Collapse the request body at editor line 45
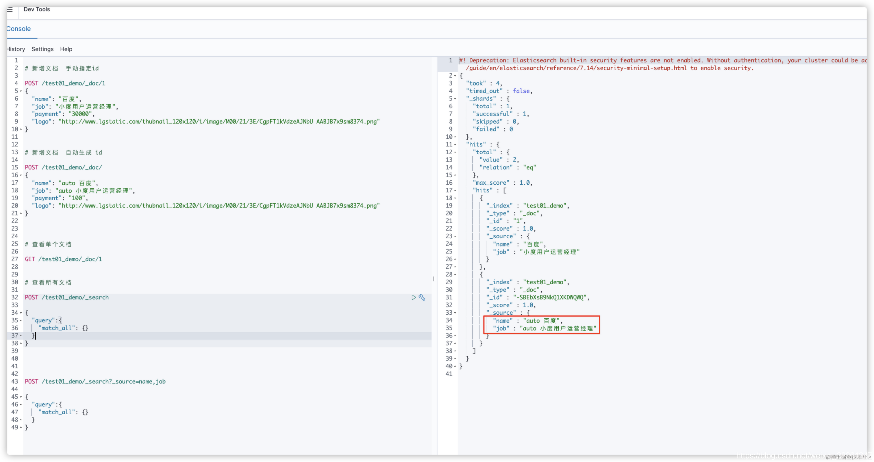Image resolution: width=874 pixels, height=462 pixels. click(21, 397)
